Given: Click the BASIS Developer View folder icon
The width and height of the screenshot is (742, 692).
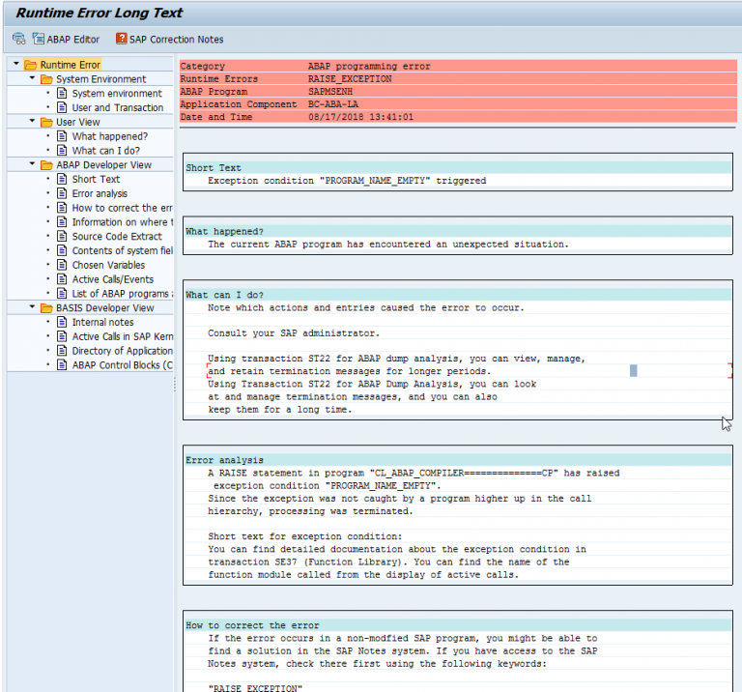Looking at the screenshot, I should (47, 307).
